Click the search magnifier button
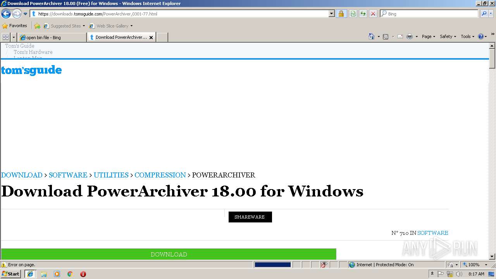This screenshot has width=496, height=279. [484, 14]
